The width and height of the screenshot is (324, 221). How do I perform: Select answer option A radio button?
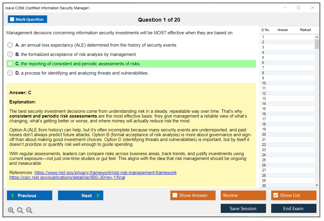point(10,45)
